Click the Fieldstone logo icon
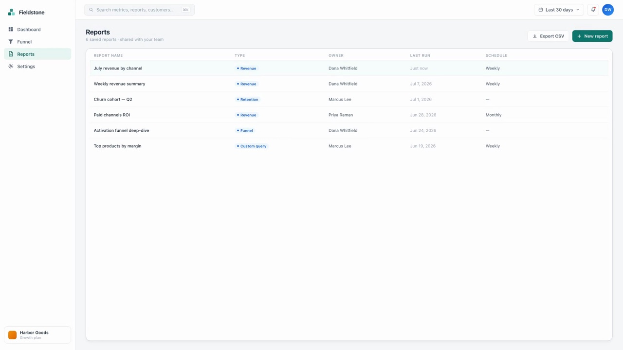623x350 pixels. 11,12
